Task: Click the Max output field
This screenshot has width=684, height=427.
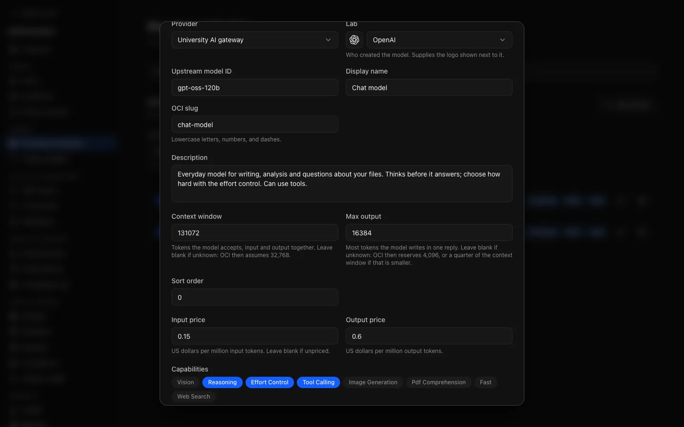Action: [429, 232]
